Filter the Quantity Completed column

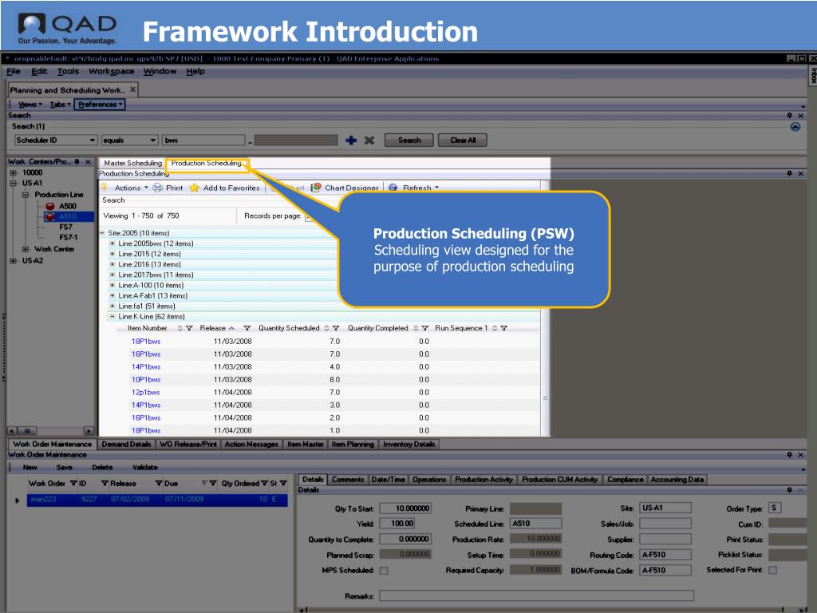[x=425, y=328]
